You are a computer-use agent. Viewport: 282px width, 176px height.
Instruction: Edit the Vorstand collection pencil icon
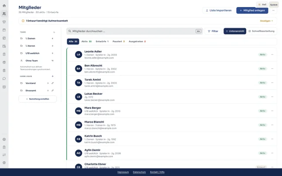(x=52, y=83)
